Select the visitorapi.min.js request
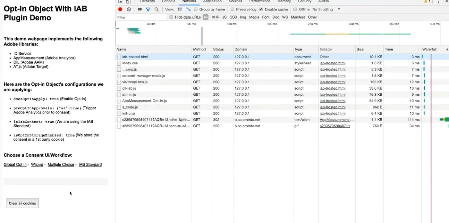This screenshot has width=449, height=223. click(x=282, y=82)
